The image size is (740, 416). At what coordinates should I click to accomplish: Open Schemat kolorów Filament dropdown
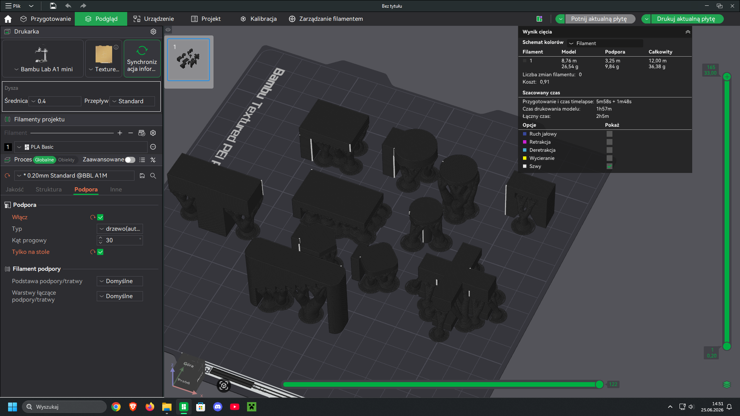(605, 43)
